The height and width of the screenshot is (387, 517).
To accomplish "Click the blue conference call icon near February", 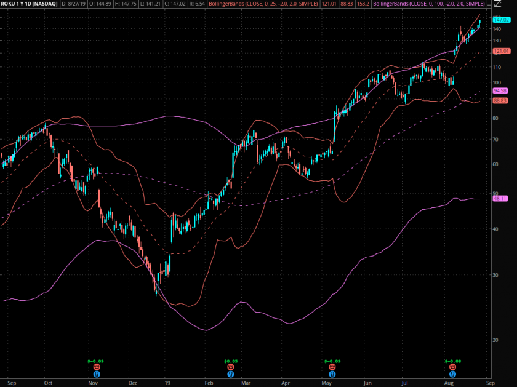I will click(231, 373).
